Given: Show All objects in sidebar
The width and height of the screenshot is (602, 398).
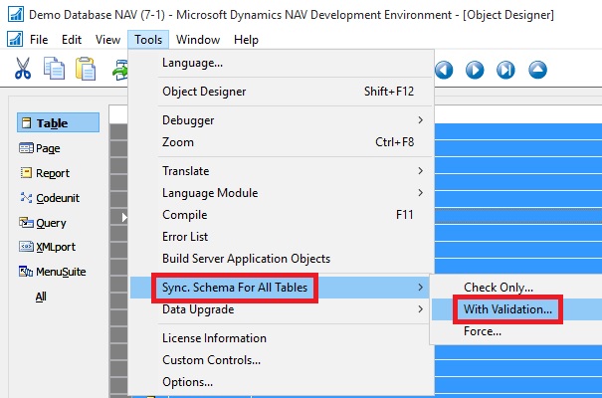Looking at the screenshot, I should (41, 297).
